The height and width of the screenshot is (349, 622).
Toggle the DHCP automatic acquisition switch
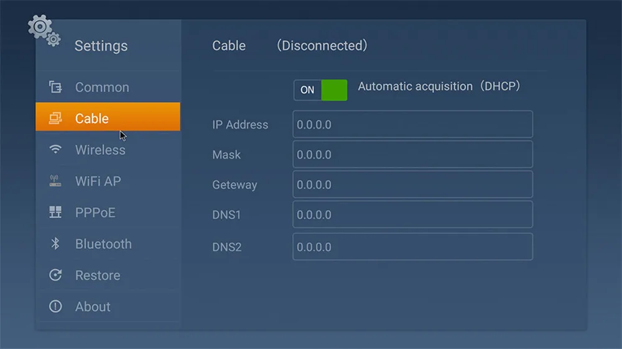(320, 90)
